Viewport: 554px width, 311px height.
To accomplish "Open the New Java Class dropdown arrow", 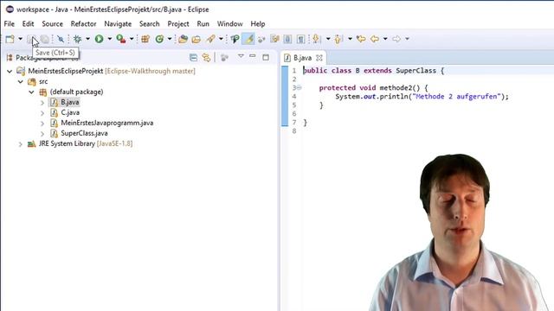I will (x=170, y=39).
